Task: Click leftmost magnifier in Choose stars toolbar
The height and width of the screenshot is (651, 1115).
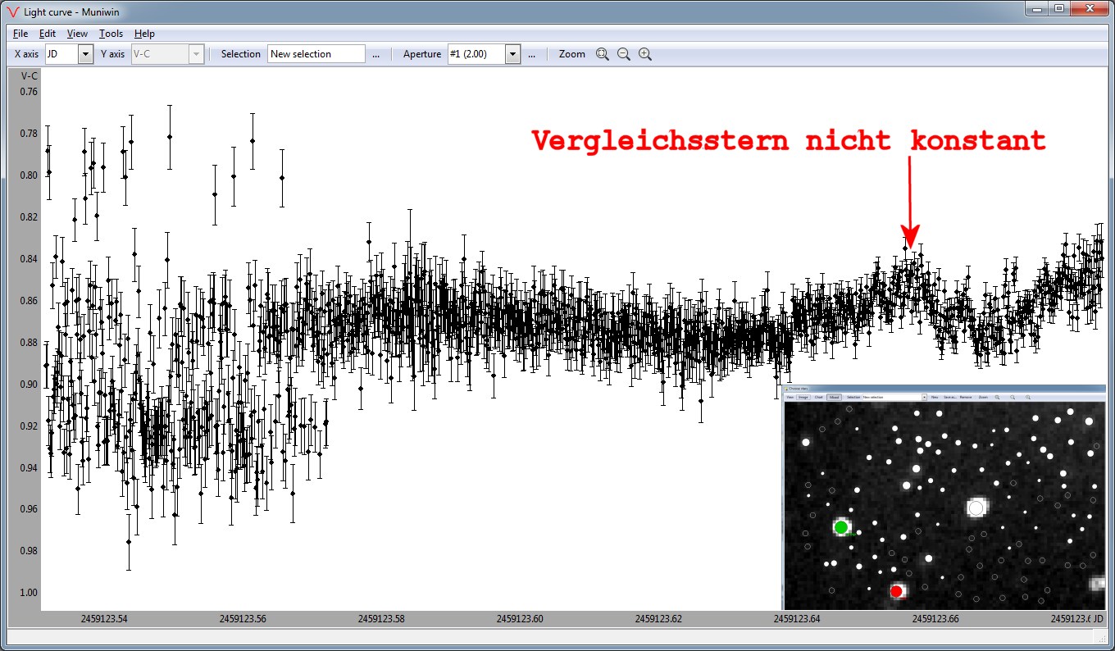Action: tap(997, 397)
